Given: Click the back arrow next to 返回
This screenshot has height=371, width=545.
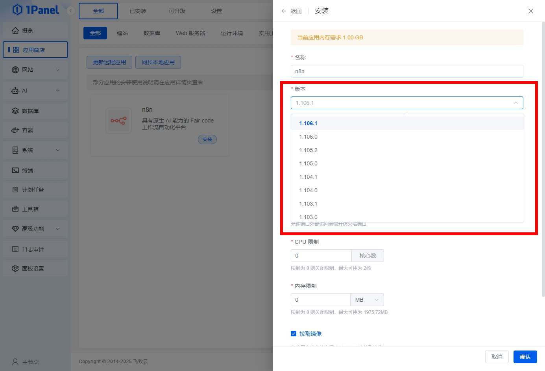Looking at the screenshot, I should pyautogui.click(x=284, y=11).
